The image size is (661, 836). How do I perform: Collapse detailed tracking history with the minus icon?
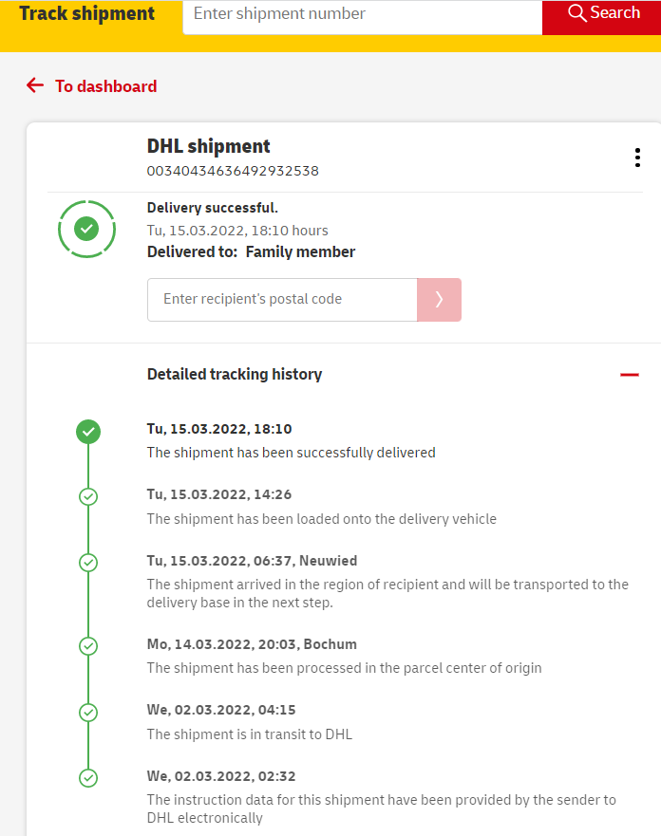click(629, 375)
